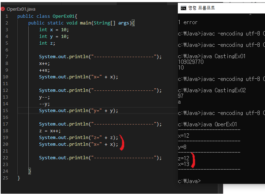Click 'int y = 10;' on line 4
This screenshot has height=194, width=265.
[54, 37]
